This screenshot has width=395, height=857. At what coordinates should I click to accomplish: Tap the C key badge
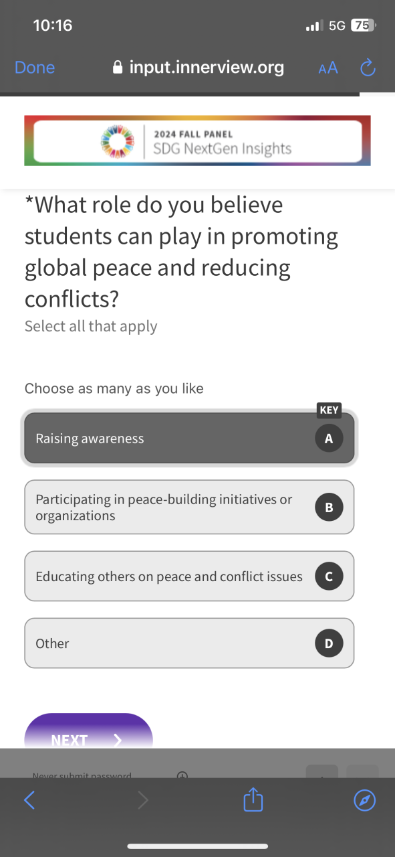pos(329,576)
